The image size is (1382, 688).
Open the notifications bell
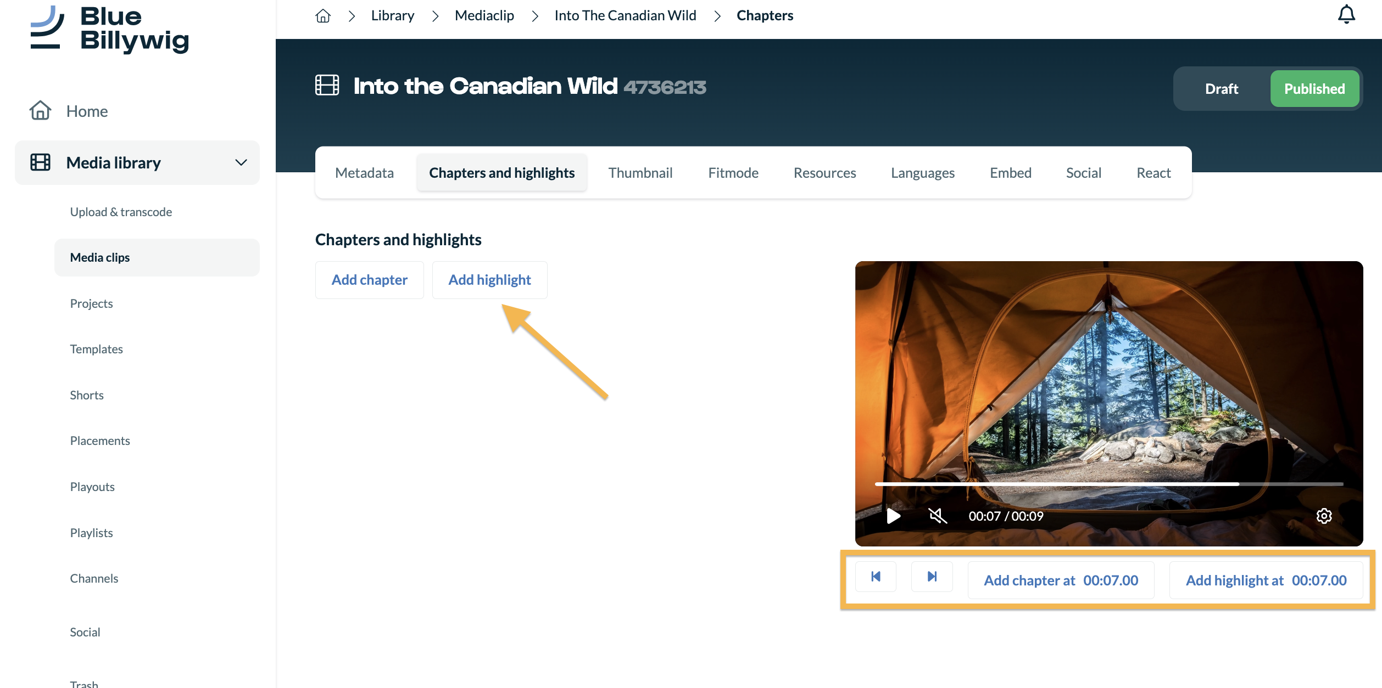(1346, 15)
